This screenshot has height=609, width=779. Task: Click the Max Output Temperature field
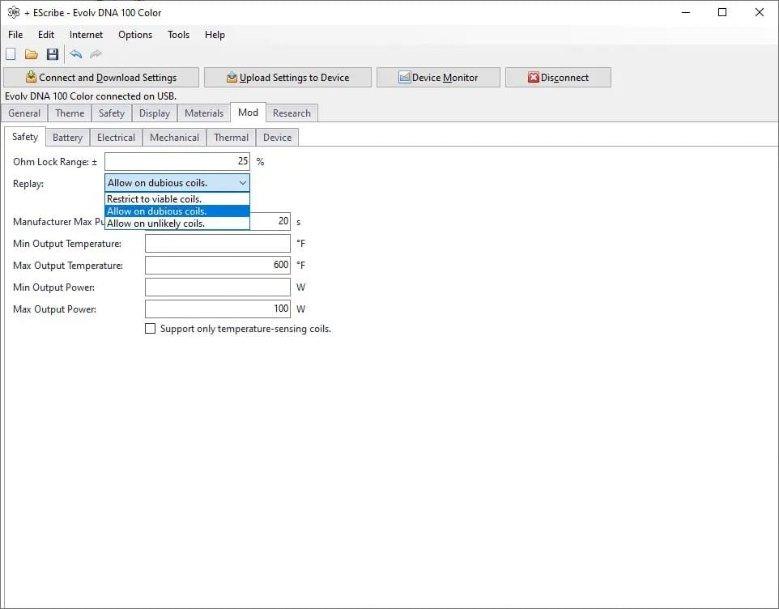tap(218, 266)
